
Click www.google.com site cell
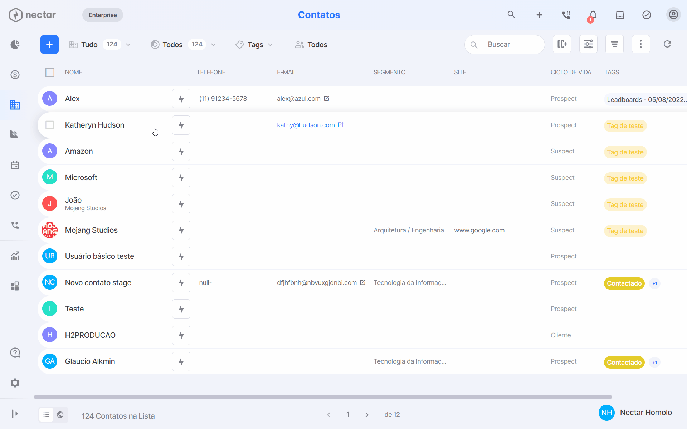[x=479, y=230]
